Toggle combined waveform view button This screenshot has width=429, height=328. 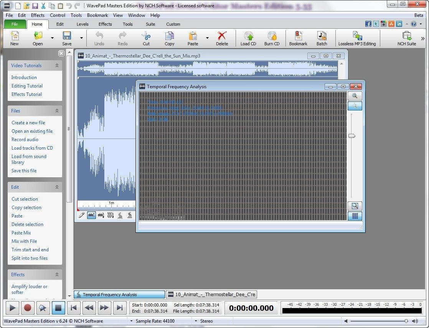point(91,215)
